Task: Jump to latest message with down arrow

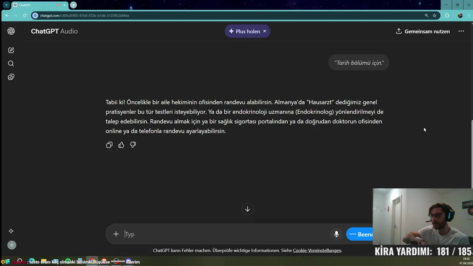Action: (248, 209)
